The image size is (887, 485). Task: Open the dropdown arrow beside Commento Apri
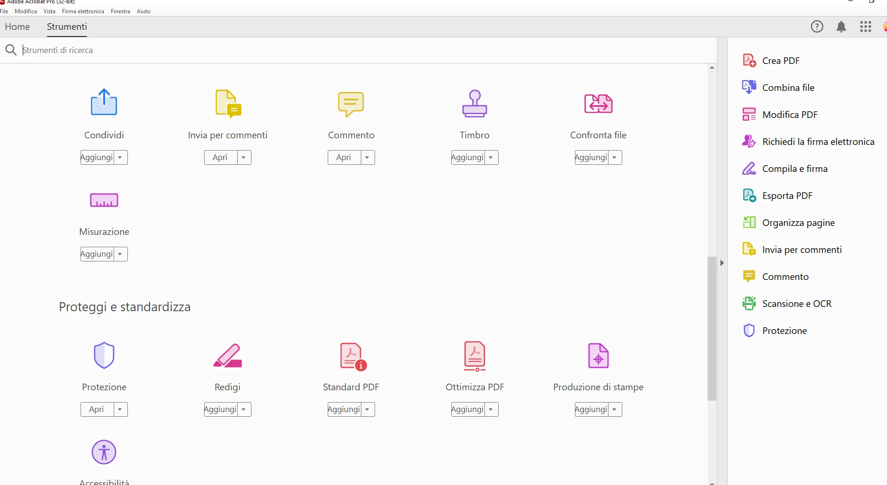tap(367, 157)
